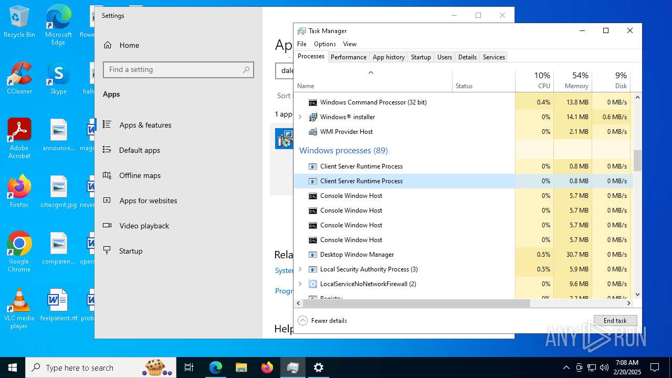Switch to the Details tab
Viewport: 672px width, 378px height.
pos(467,57)
